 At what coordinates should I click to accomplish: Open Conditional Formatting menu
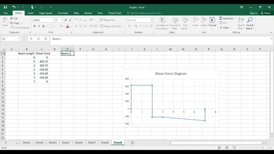point(162,24)
